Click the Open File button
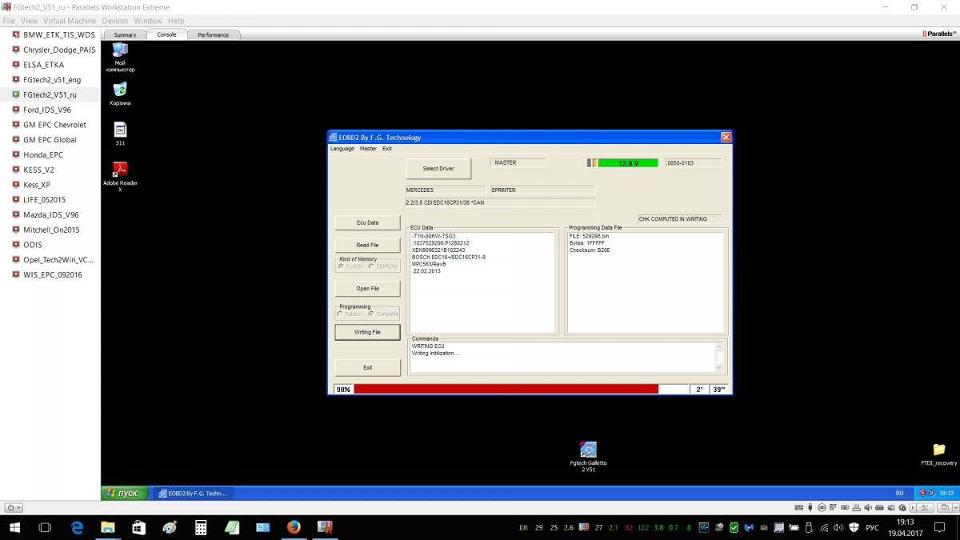960x540 pixels. [368, 288]
